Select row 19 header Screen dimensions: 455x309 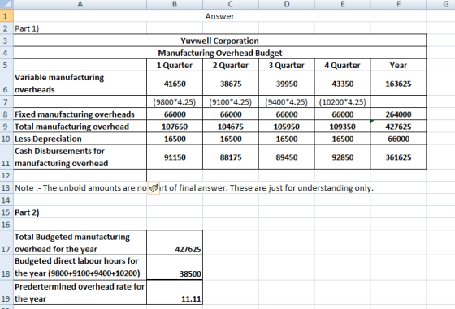(x=6, y=293)
